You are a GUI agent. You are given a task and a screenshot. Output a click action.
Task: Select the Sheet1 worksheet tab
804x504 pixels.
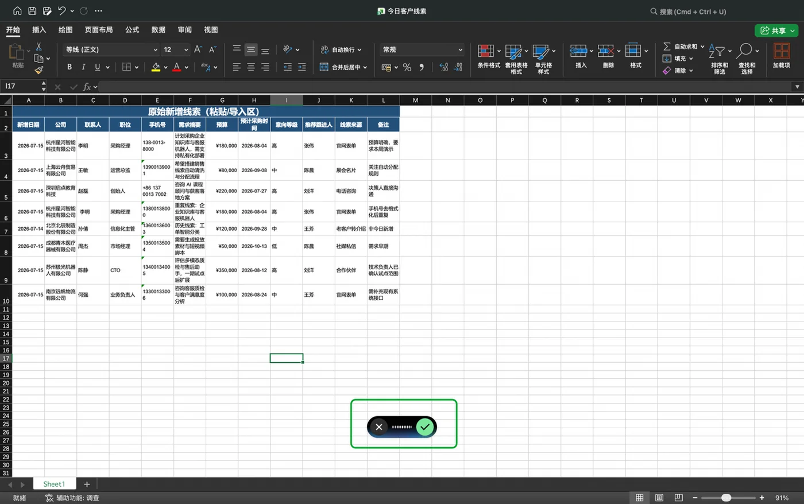[x=54, y=484]
